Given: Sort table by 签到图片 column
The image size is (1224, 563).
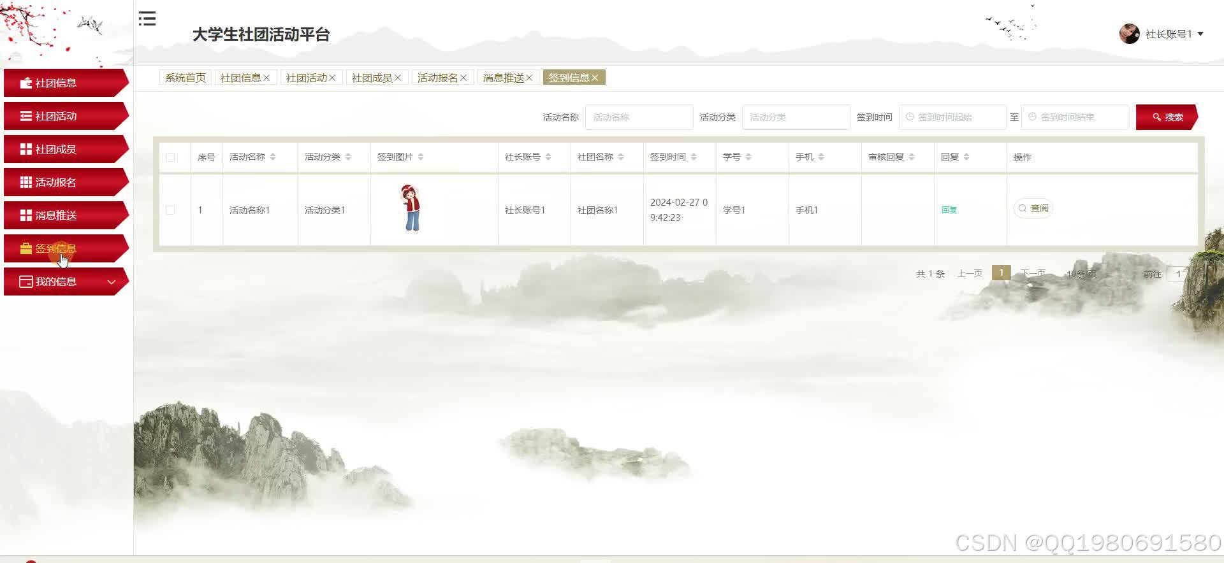Looking at the screenshot, I should pyautogui.click(x=421, y=157).
